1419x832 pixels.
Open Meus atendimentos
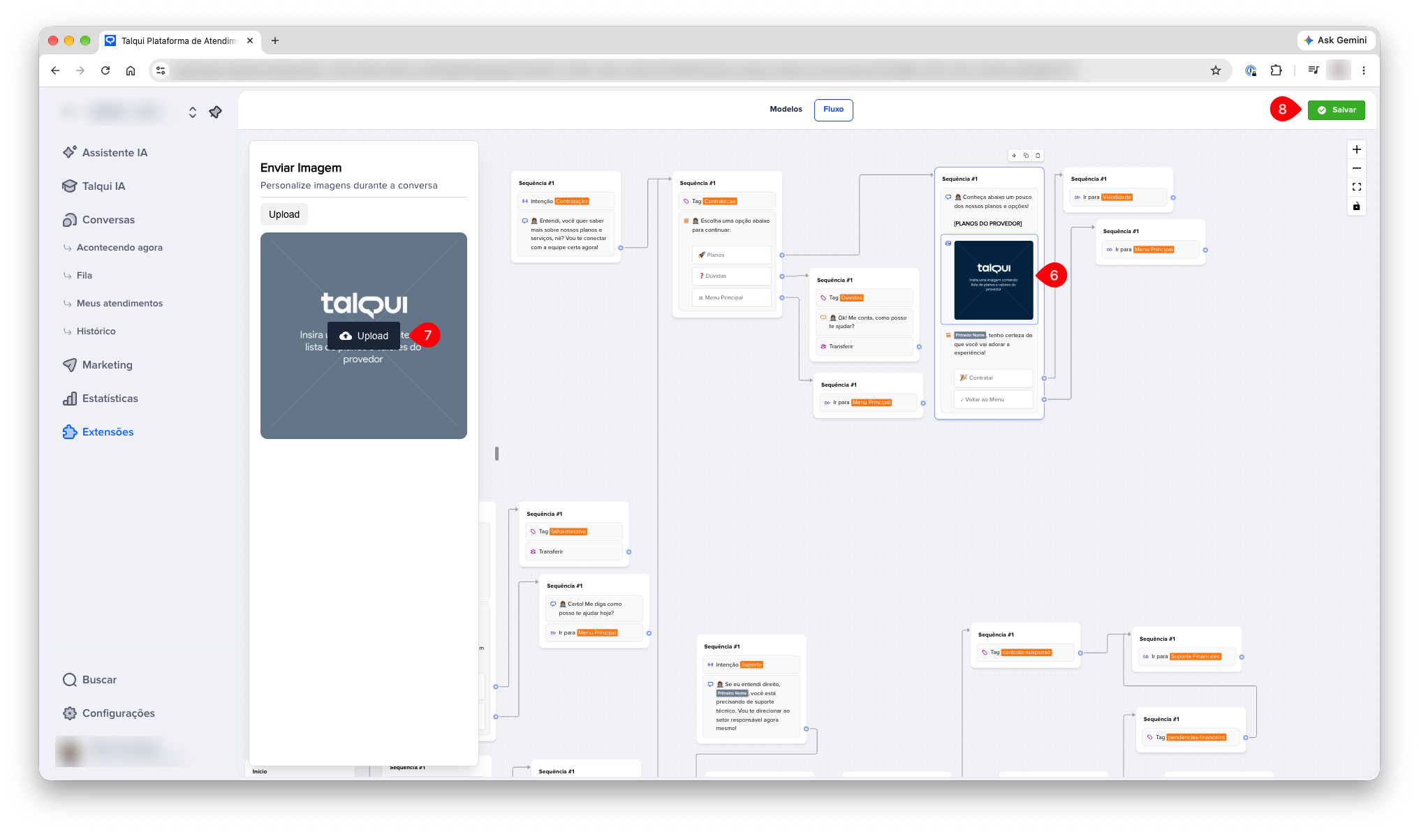pos(119,303)
